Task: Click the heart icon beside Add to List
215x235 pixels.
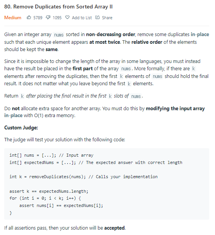Action: pyautogui.click(x=68, y=18)
